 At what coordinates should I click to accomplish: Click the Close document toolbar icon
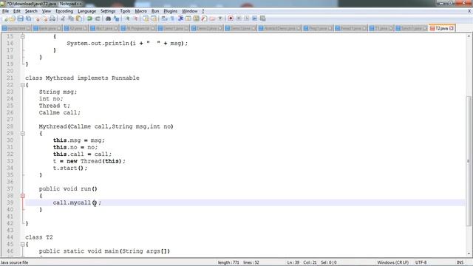[x=37, y=18]
